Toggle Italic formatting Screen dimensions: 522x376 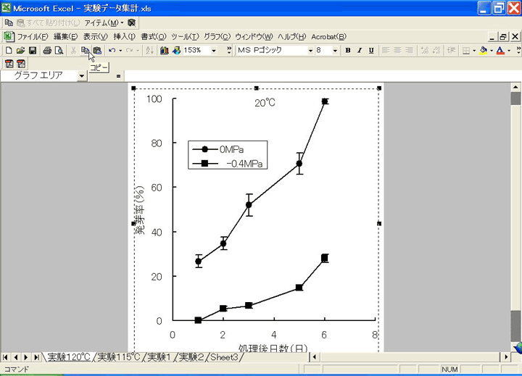click(360, 51)
